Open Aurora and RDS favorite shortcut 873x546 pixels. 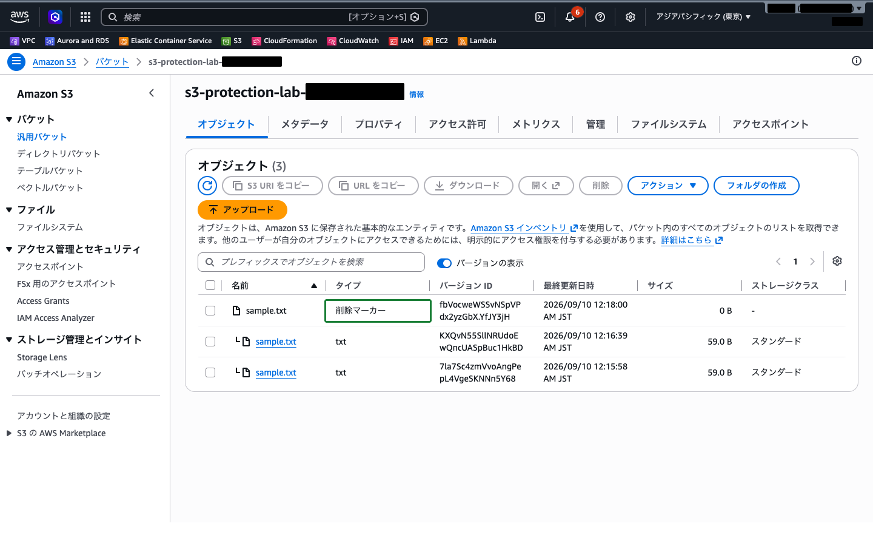[x=77, y=41]
